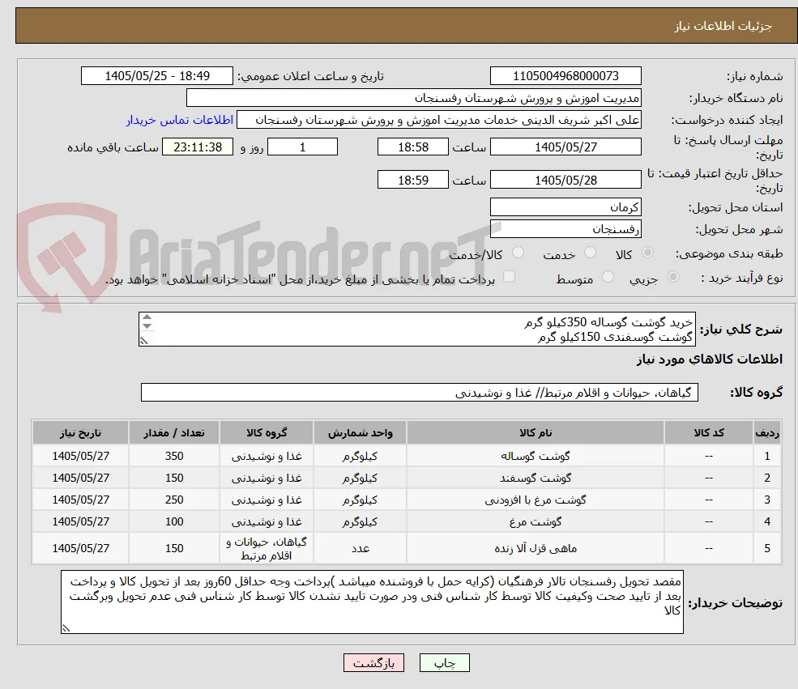Click delivery province field کرمان
Image resolution: width=798 pixels, height=689 pixels.
tap(565, 207)
